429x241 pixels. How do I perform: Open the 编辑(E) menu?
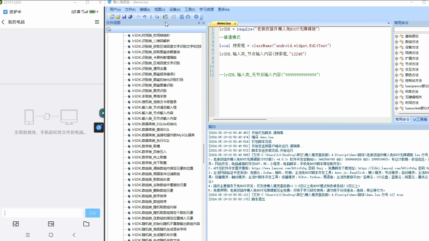(145, 9)
